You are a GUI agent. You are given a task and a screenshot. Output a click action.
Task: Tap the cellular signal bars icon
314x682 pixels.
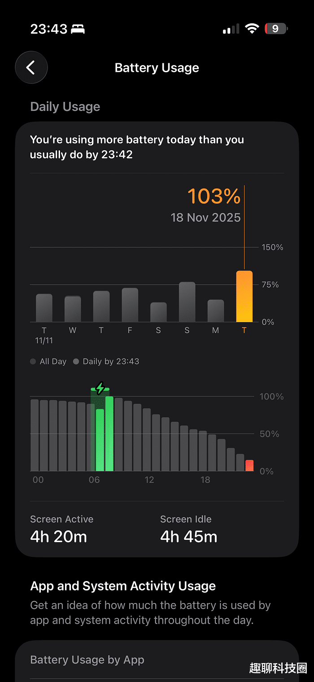pos(231,30)
